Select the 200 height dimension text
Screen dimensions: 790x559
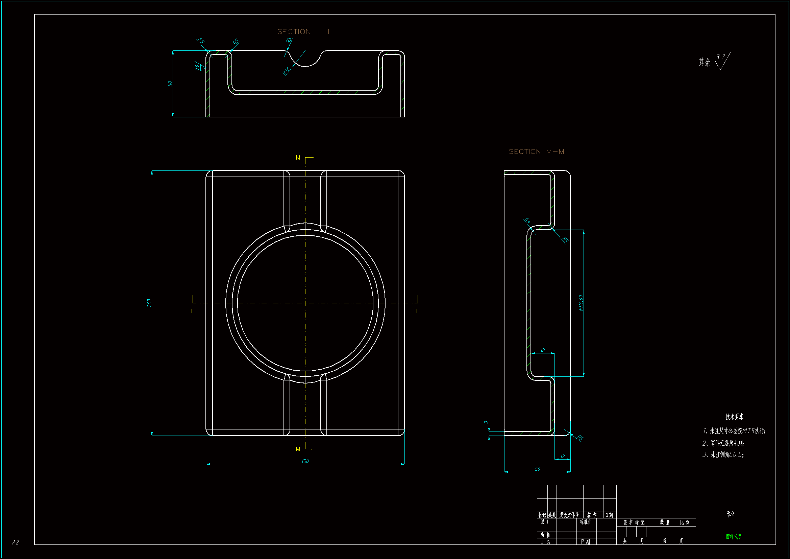pyautogui.click(x=149, y=303)
